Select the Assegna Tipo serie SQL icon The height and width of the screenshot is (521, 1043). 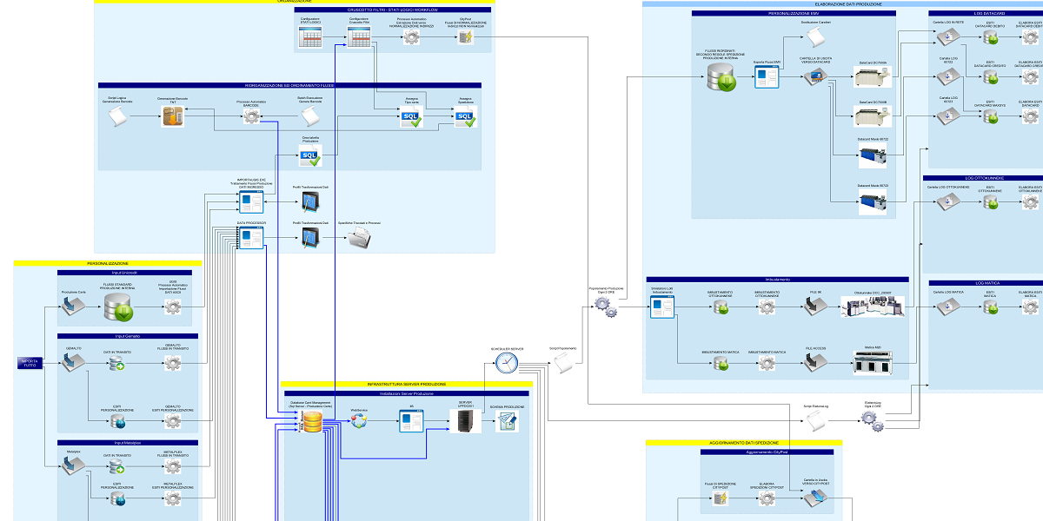[411, 117]
